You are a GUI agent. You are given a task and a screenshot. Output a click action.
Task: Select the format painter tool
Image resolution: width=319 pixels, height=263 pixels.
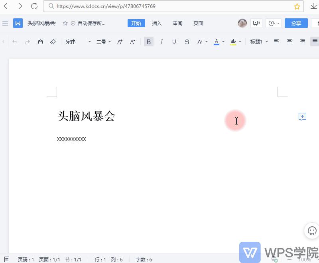pyautogui.click(x=40, y=42)
